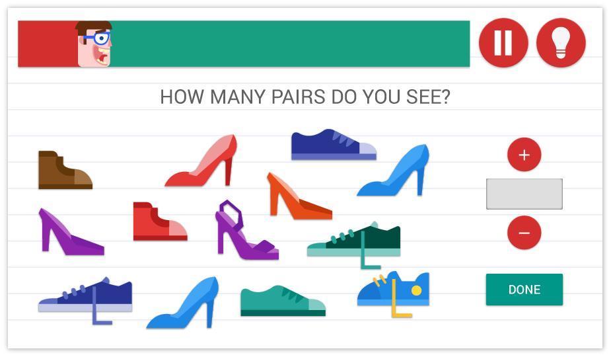
Task: Click the green remaining-time progress bar
Action: (x=290, y=44)
